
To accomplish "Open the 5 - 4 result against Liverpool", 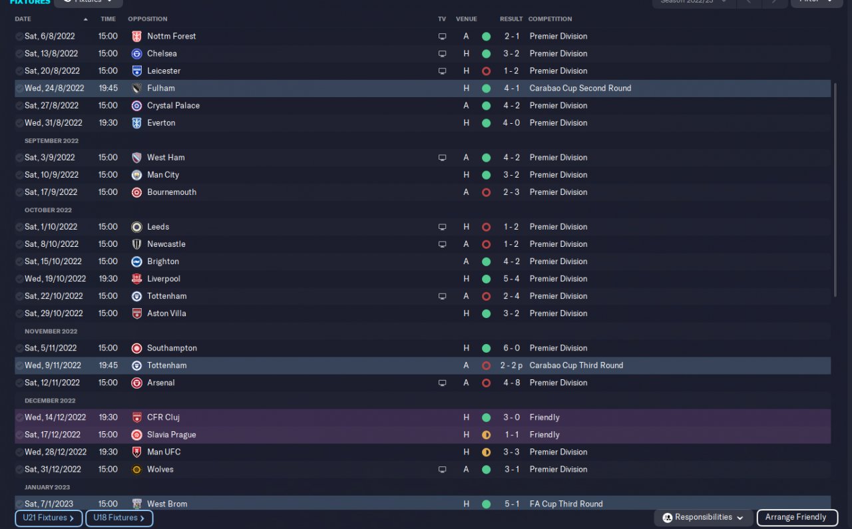I will point(511,279).
